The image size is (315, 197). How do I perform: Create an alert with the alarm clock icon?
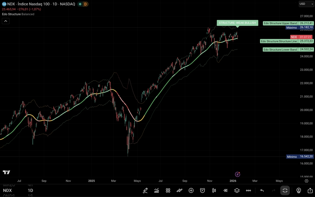(x=202, y=190)
